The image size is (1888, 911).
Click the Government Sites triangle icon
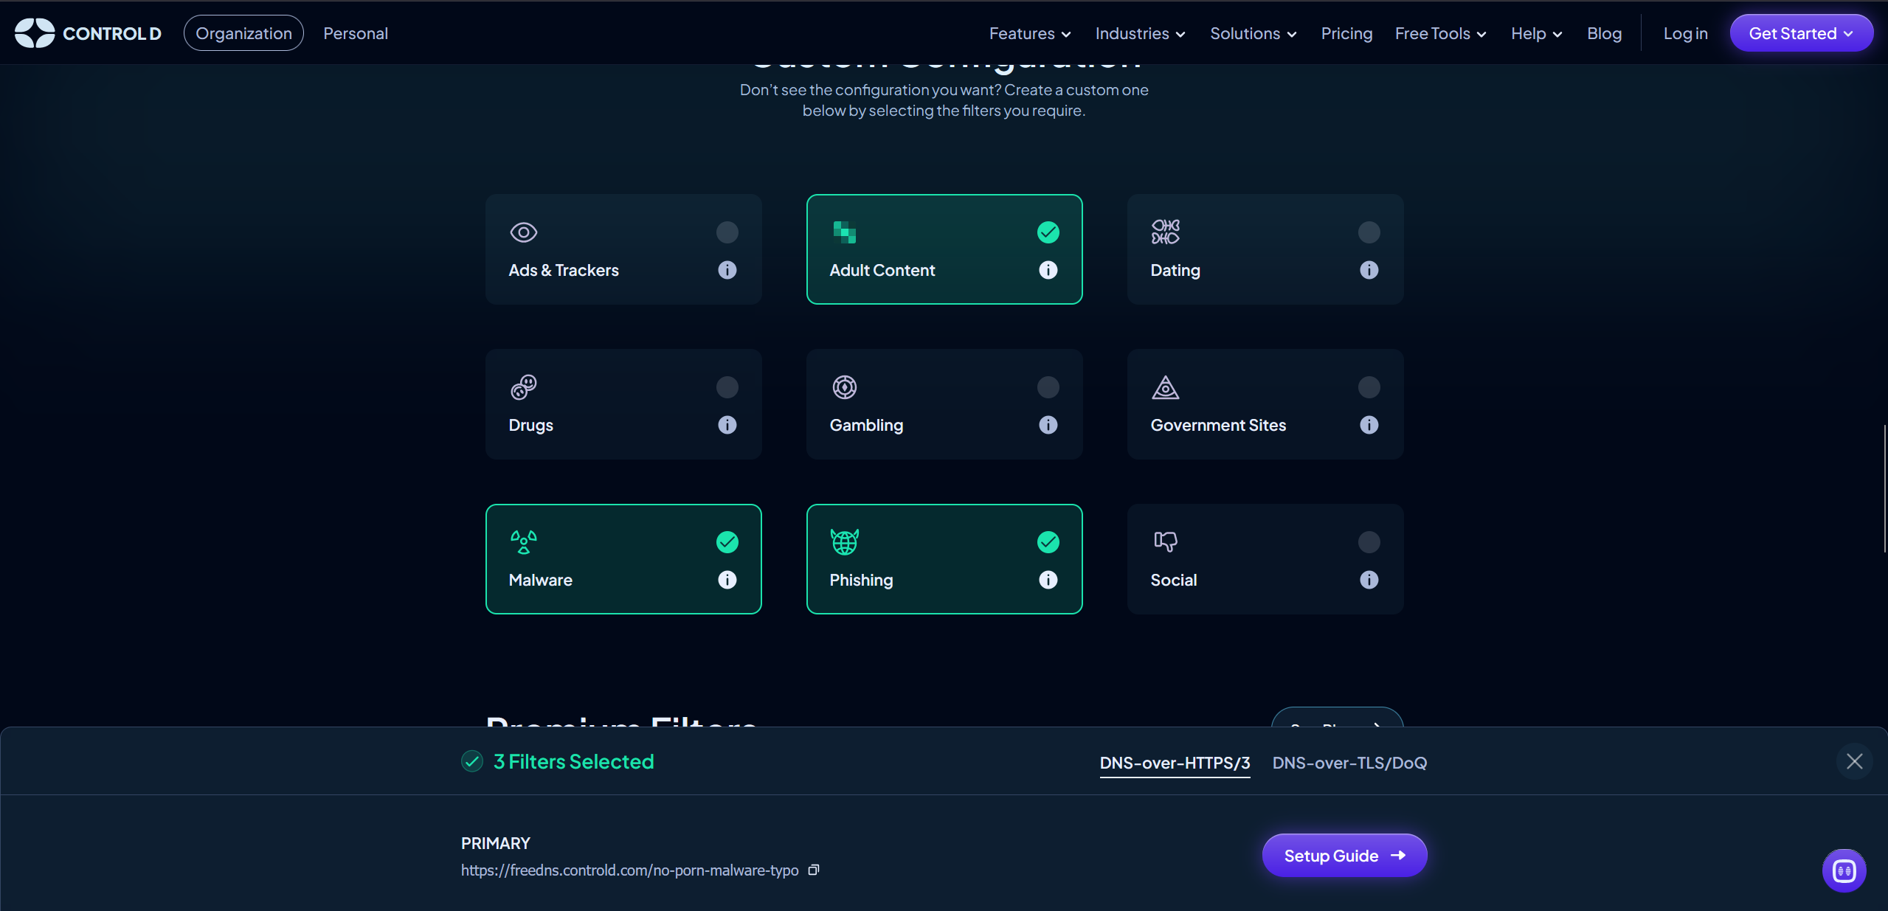[x=1165, y=387]
